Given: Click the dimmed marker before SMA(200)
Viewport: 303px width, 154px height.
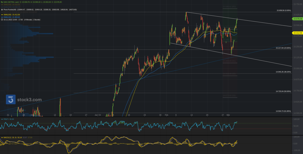Looking at the screenshot, I should tap(2, 4).
